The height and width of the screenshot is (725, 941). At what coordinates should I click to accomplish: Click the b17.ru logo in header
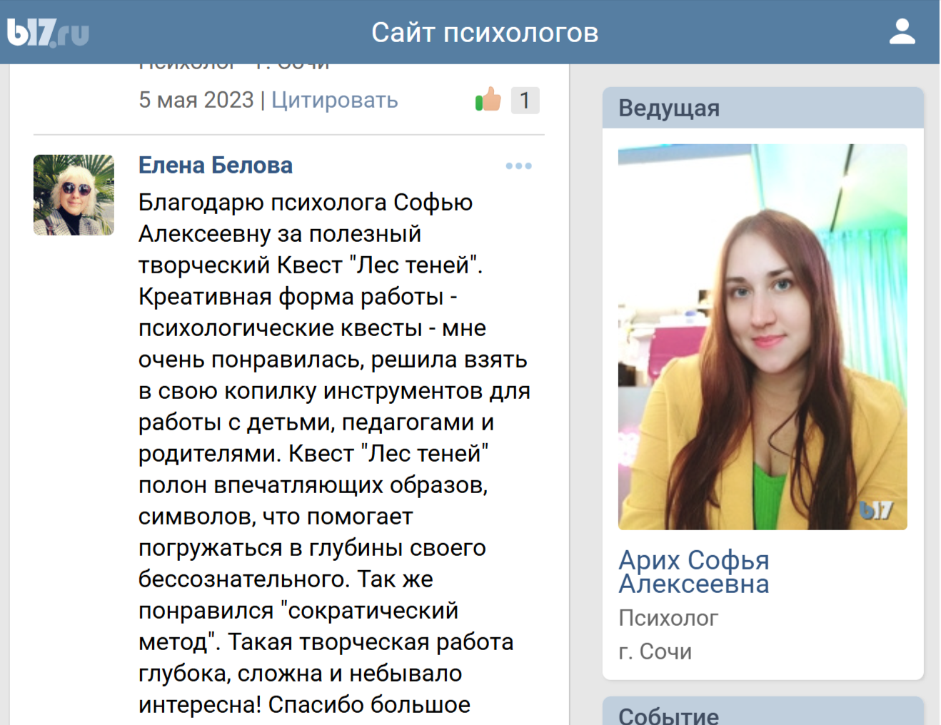[48, 33]
